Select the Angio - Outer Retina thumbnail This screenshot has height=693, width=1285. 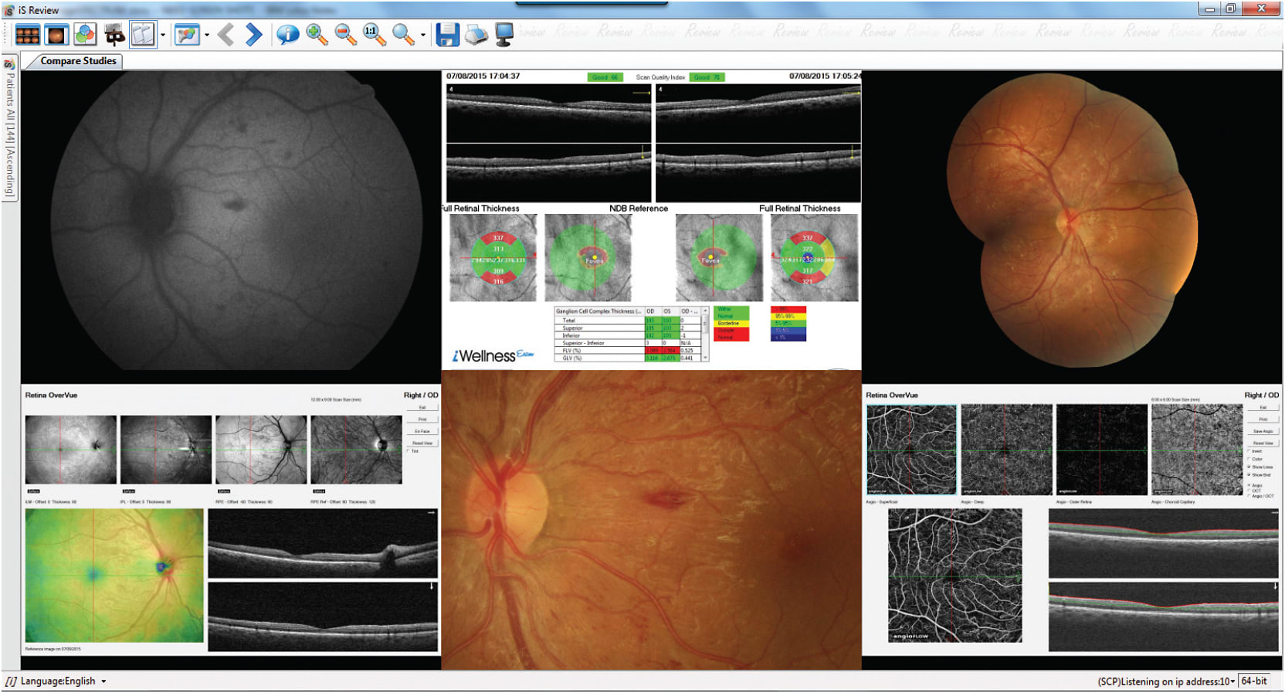click(1101, 450)
